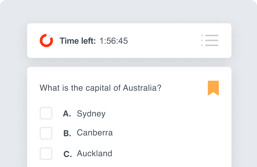257x167 pixels.
Task: Select the Auckland answer text
Action: [95, 154]
